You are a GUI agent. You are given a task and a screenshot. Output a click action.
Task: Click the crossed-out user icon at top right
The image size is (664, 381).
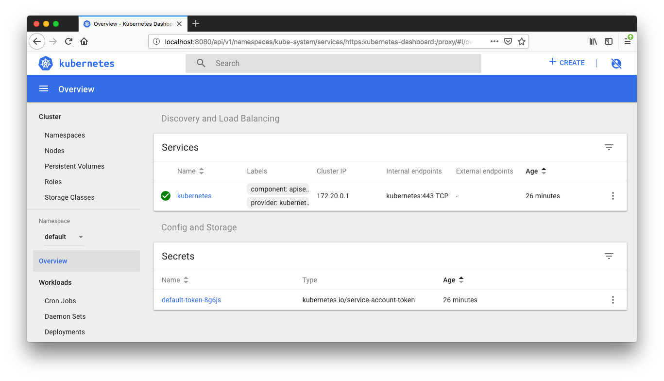[x=616, y=63]
